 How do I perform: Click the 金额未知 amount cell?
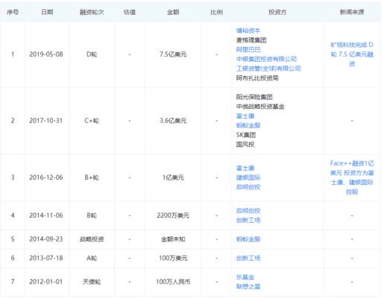click(173, 239)
